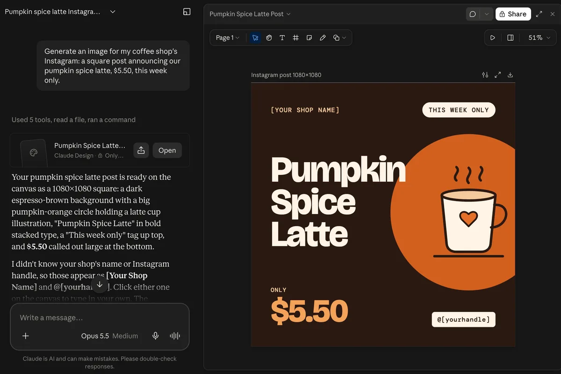This screenshot has width=561, height=374.
Task: Toggle the side panel layout icon
Action: (x=511, y=38)
